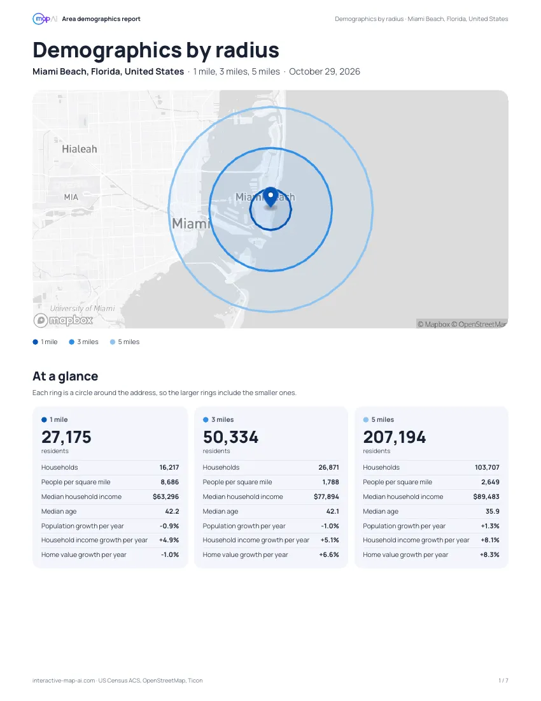Click the 207,194 residents figure
Image resolution: width=541 pixels, height=701 pixels.
click(x=395, y=437)
